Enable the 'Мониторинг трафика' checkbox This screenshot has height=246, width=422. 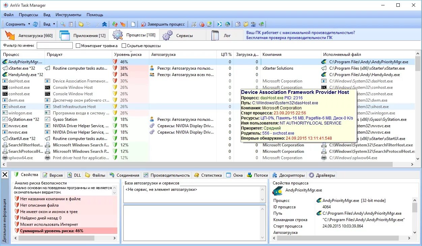pyautogui.click(x=78, y=46)
